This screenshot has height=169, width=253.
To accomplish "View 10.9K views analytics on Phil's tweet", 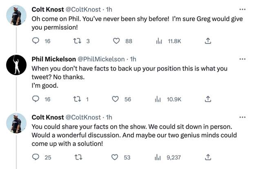I will (x=158, y=99).
